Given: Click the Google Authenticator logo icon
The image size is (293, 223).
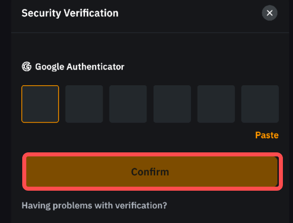Looking at the screenshot, I should tap(27, 67).
